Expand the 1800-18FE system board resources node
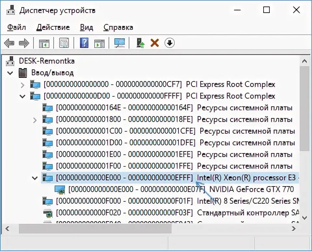The image size is (312, 251). click(35, 120)
